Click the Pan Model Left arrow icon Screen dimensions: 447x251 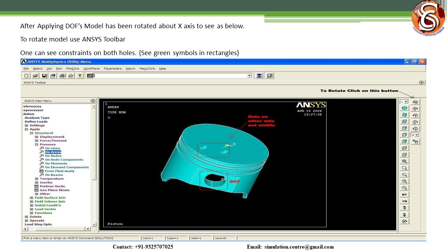[x=404, y=195]
